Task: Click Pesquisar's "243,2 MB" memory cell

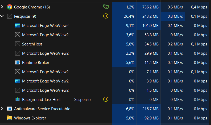Action: tap(148, 16)
